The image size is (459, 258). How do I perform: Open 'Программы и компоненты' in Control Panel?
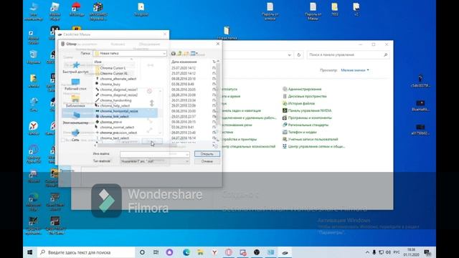pyautogui.click(x=307, y=118)
